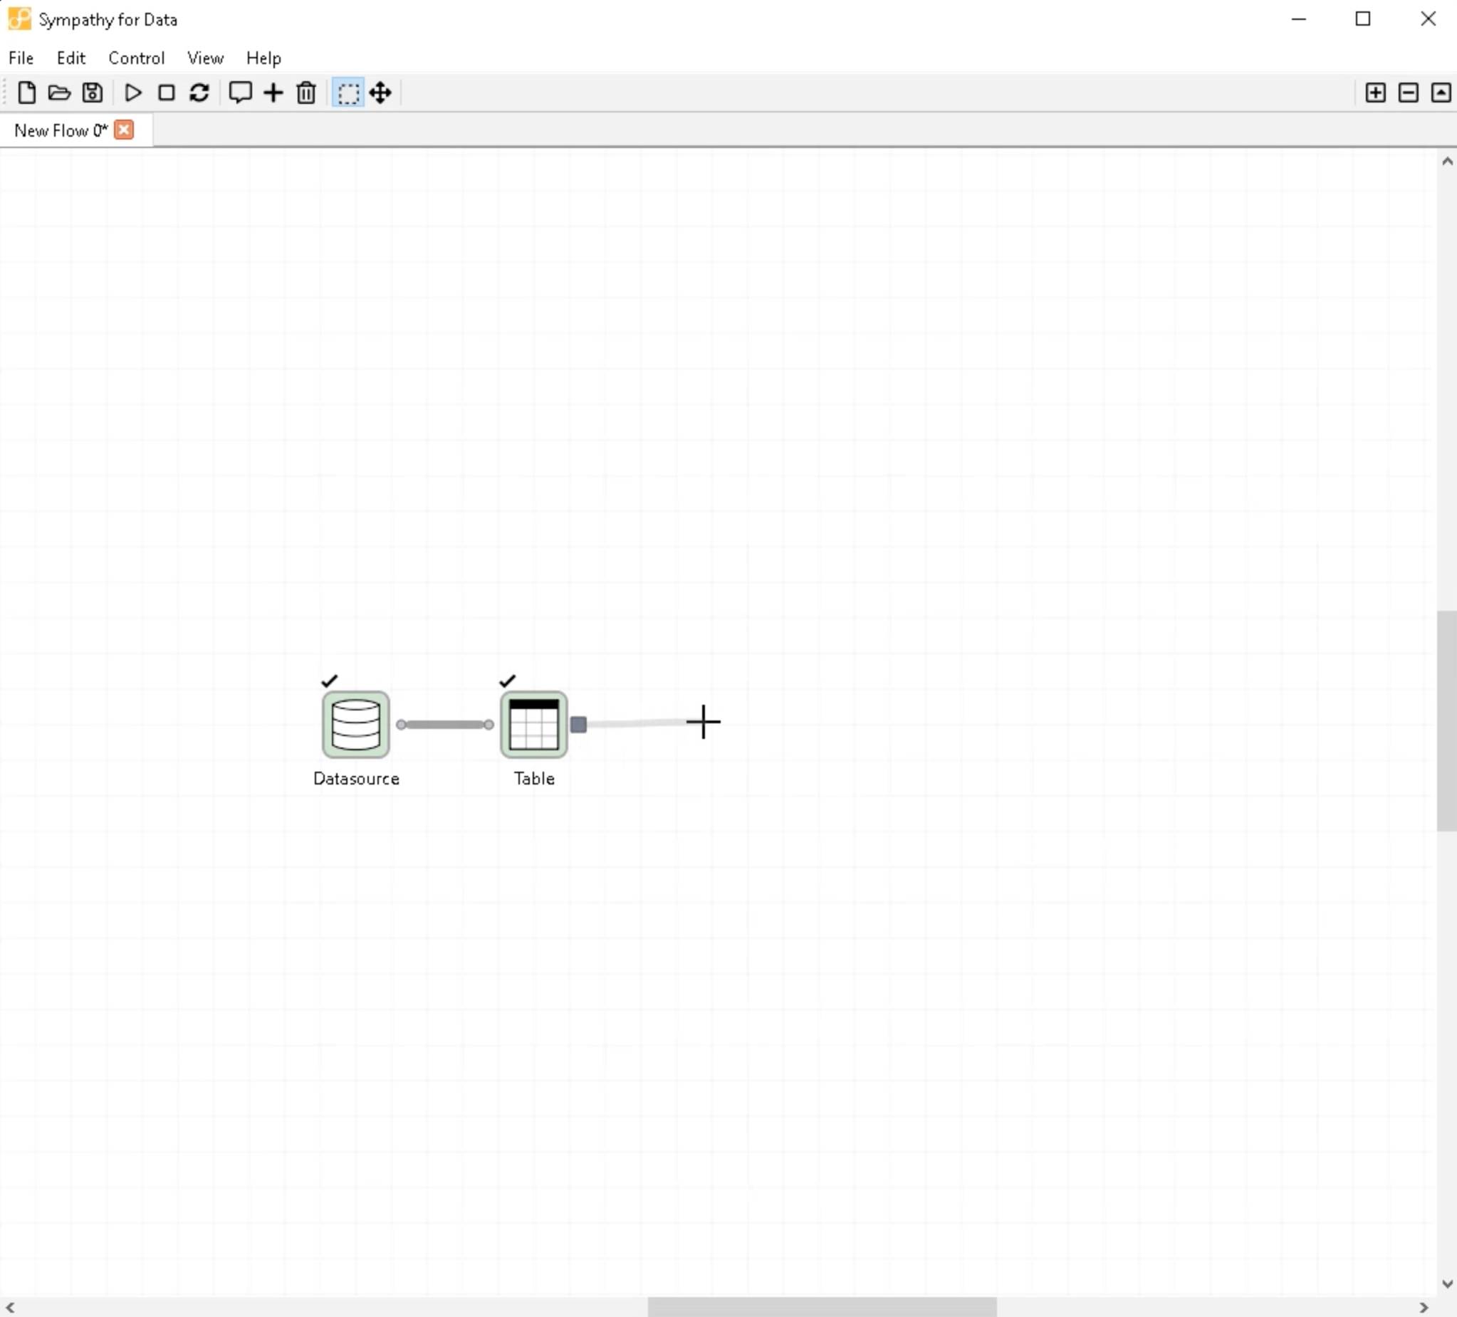Close the New Flow 0 tab
The image size is (1457, 1317).
(x=125, y=130)
